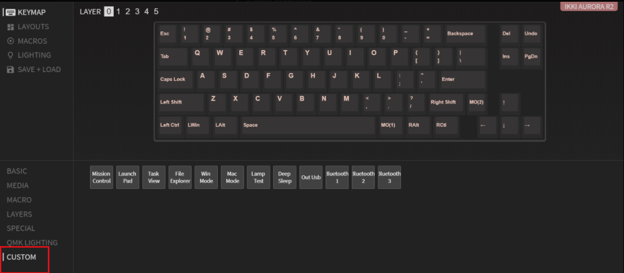Open the BASIC keycode category

point(17,171)
